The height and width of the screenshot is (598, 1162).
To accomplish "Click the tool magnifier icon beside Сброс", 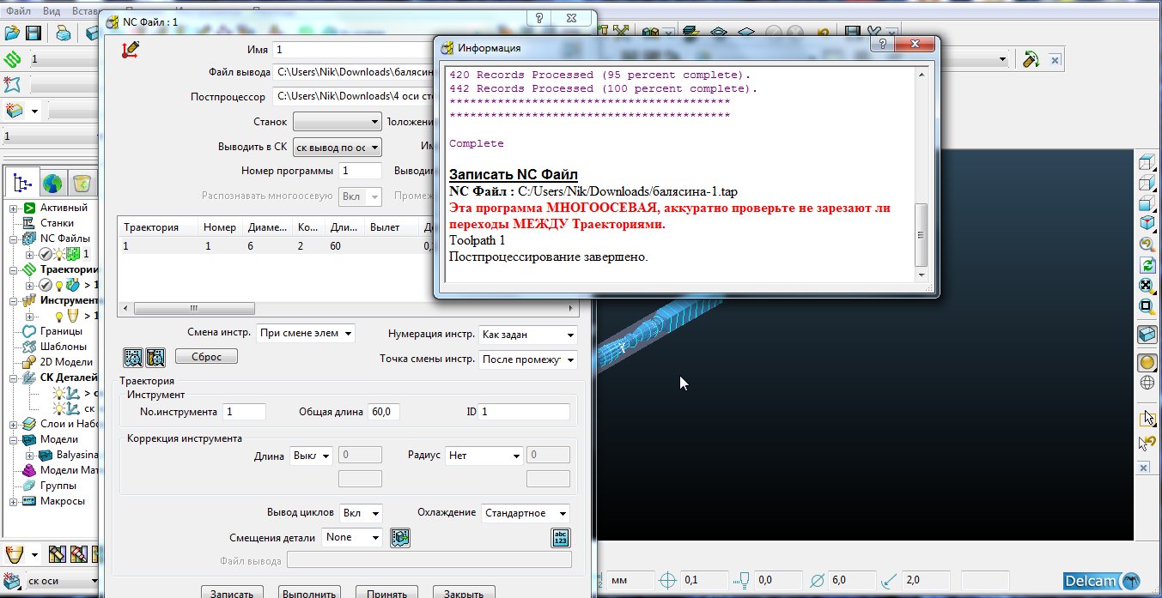I will (x=155, y=357).
